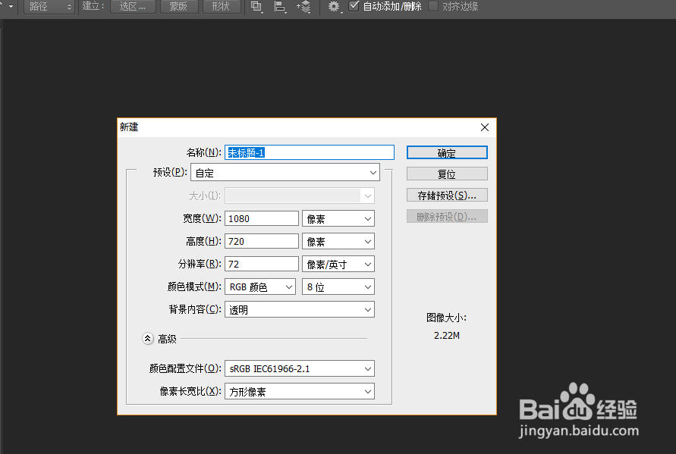Open the RGB 颜色 mode dropdown
This screenshot has width=676, height=454.
click(x=260, y=286)
